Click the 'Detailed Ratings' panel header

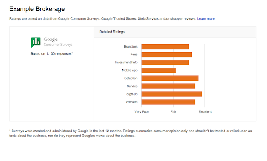(175, 32)
